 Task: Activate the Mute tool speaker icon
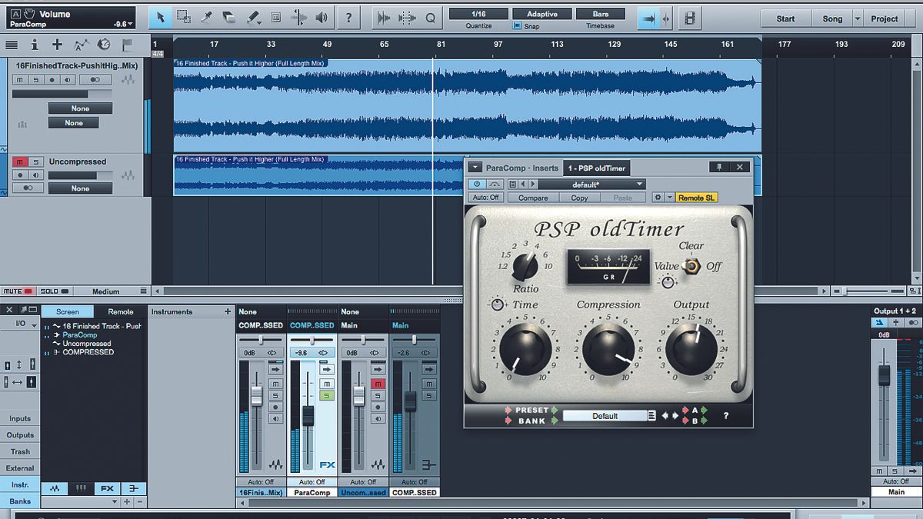(321, 17)
